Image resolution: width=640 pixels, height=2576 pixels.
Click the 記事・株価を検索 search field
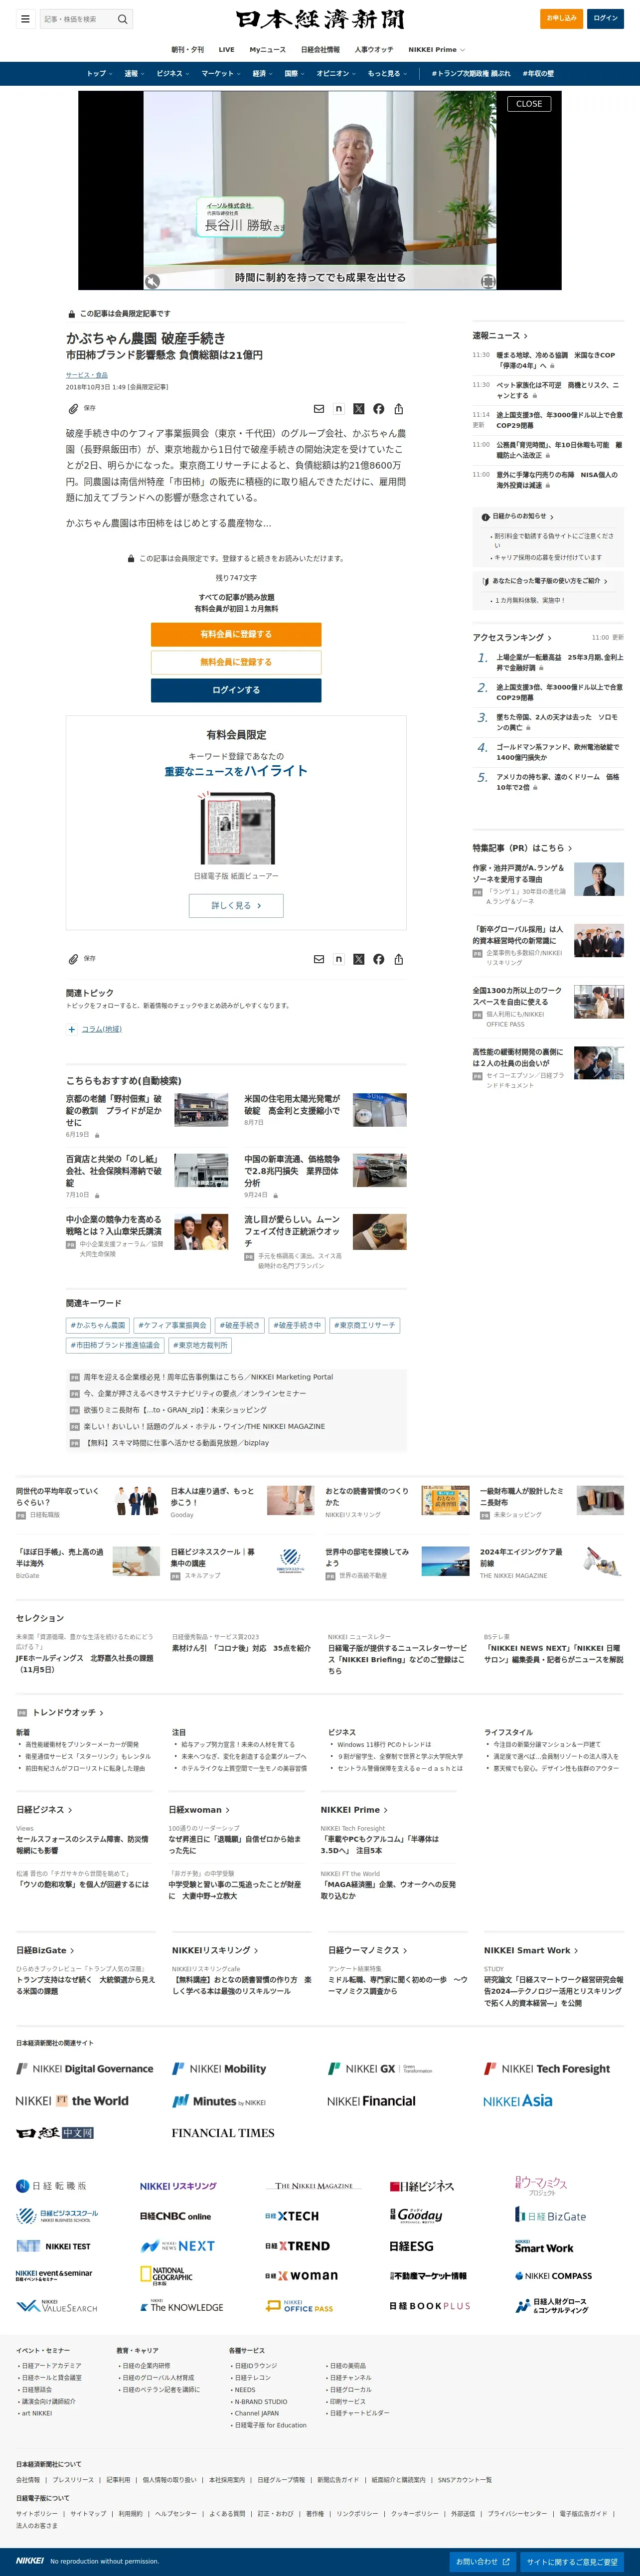[78, 19]
